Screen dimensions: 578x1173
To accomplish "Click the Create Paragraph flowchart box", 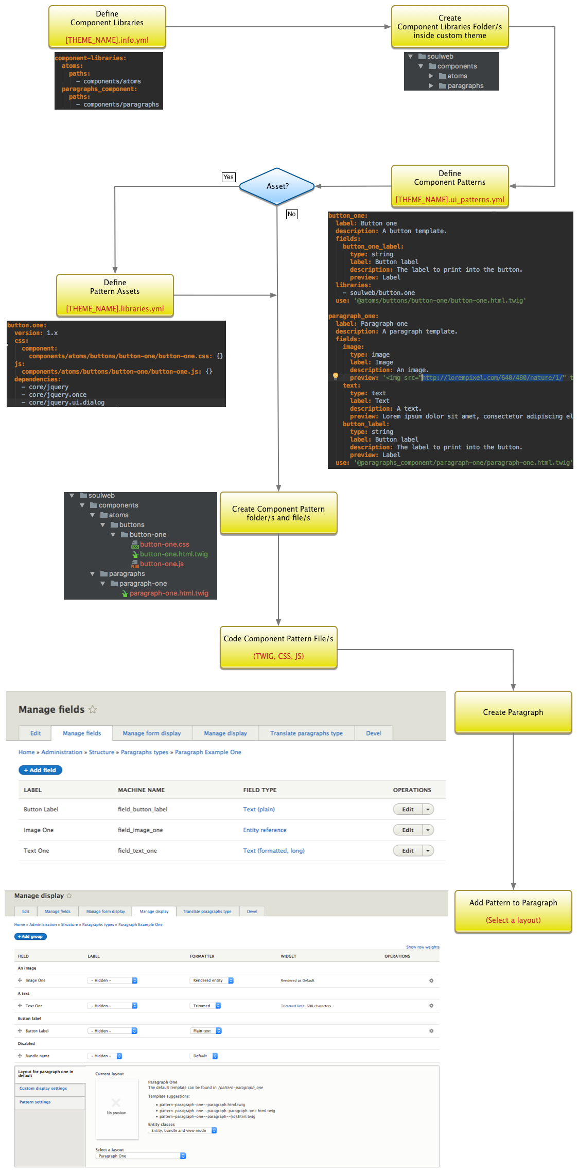I will [513, 712].
